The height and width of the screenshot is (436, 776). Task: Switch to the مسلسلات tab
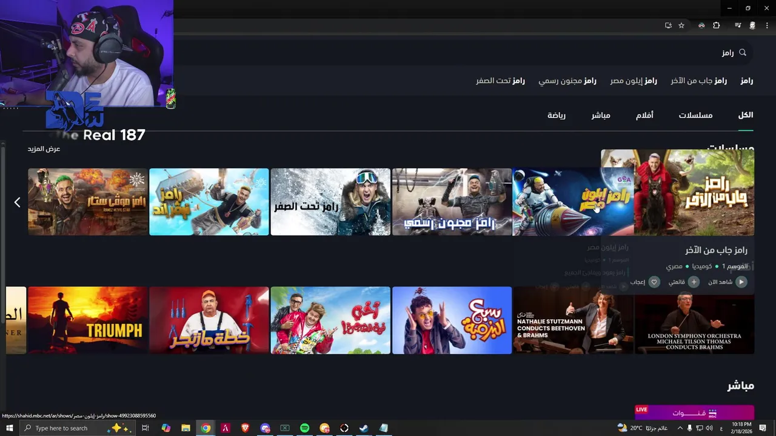point(695,115)
